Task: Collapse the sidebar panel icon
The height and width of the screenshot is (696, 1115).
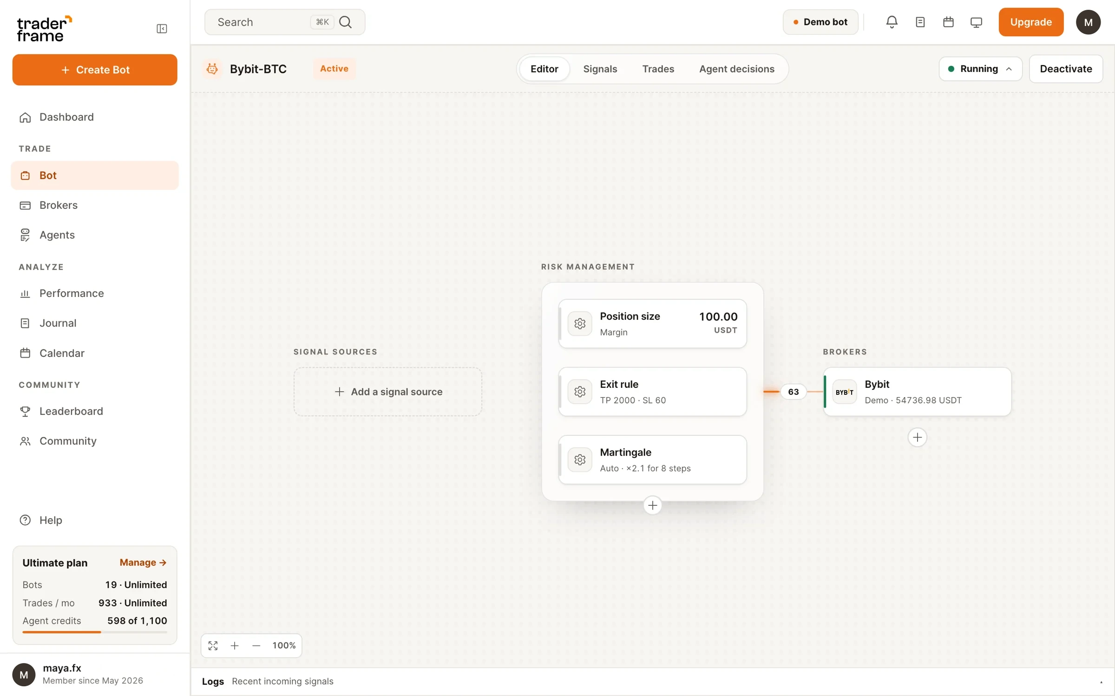Action: coord(162,29)
